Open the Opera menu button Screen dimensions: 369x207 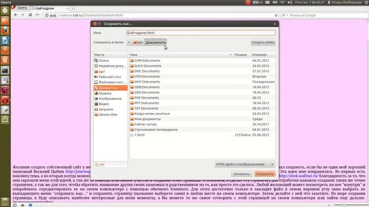[20, 7]
